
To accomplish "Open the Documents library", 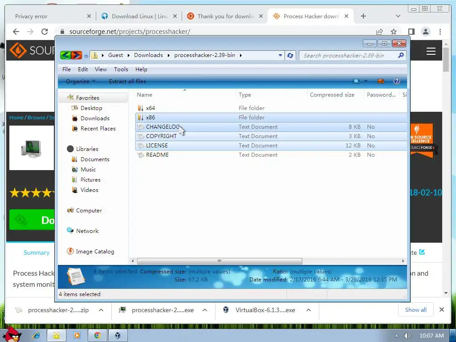I will 94,159.
